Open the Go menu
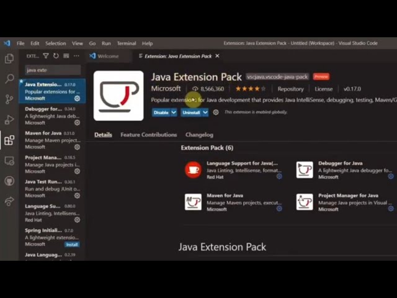397x298 pixels. tap(92, 43)
